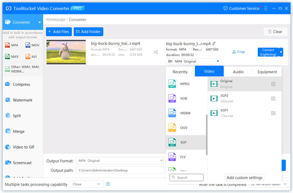Click Add custom settings button
The image size is (293, 193).
point(245,177)
